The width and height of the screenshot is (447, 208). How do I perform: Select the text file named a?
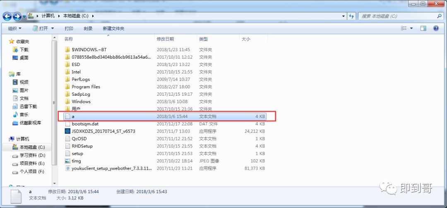(165, 116)
